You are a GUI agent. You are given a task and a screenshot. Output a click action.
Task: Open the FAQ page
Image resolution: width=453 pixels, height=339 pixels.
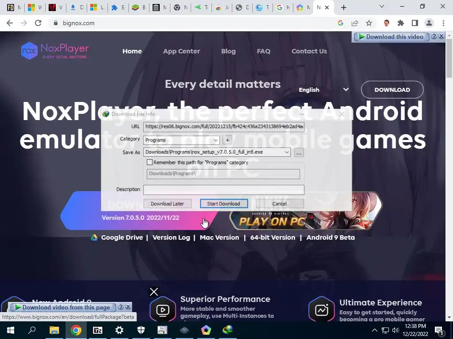[264, 51]
